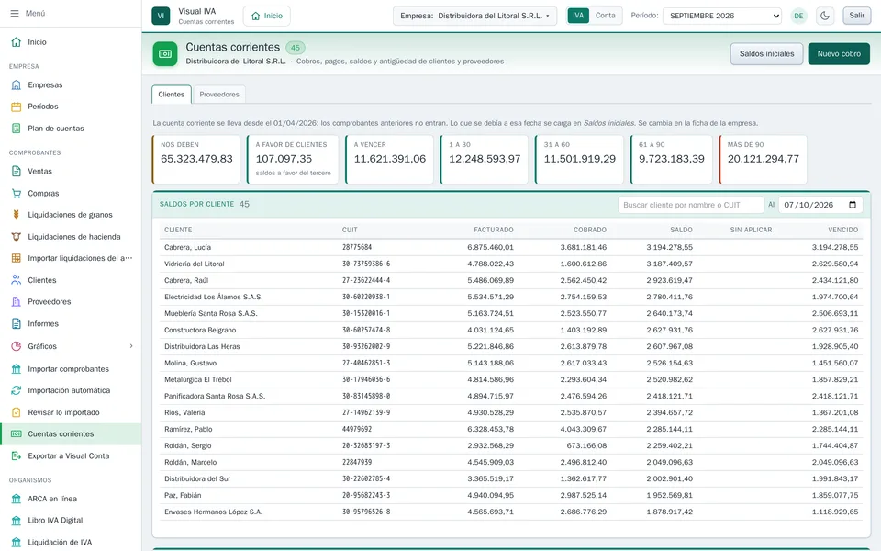
Task: Open the Empresa selector dropdown
Action: click(474, 16)
